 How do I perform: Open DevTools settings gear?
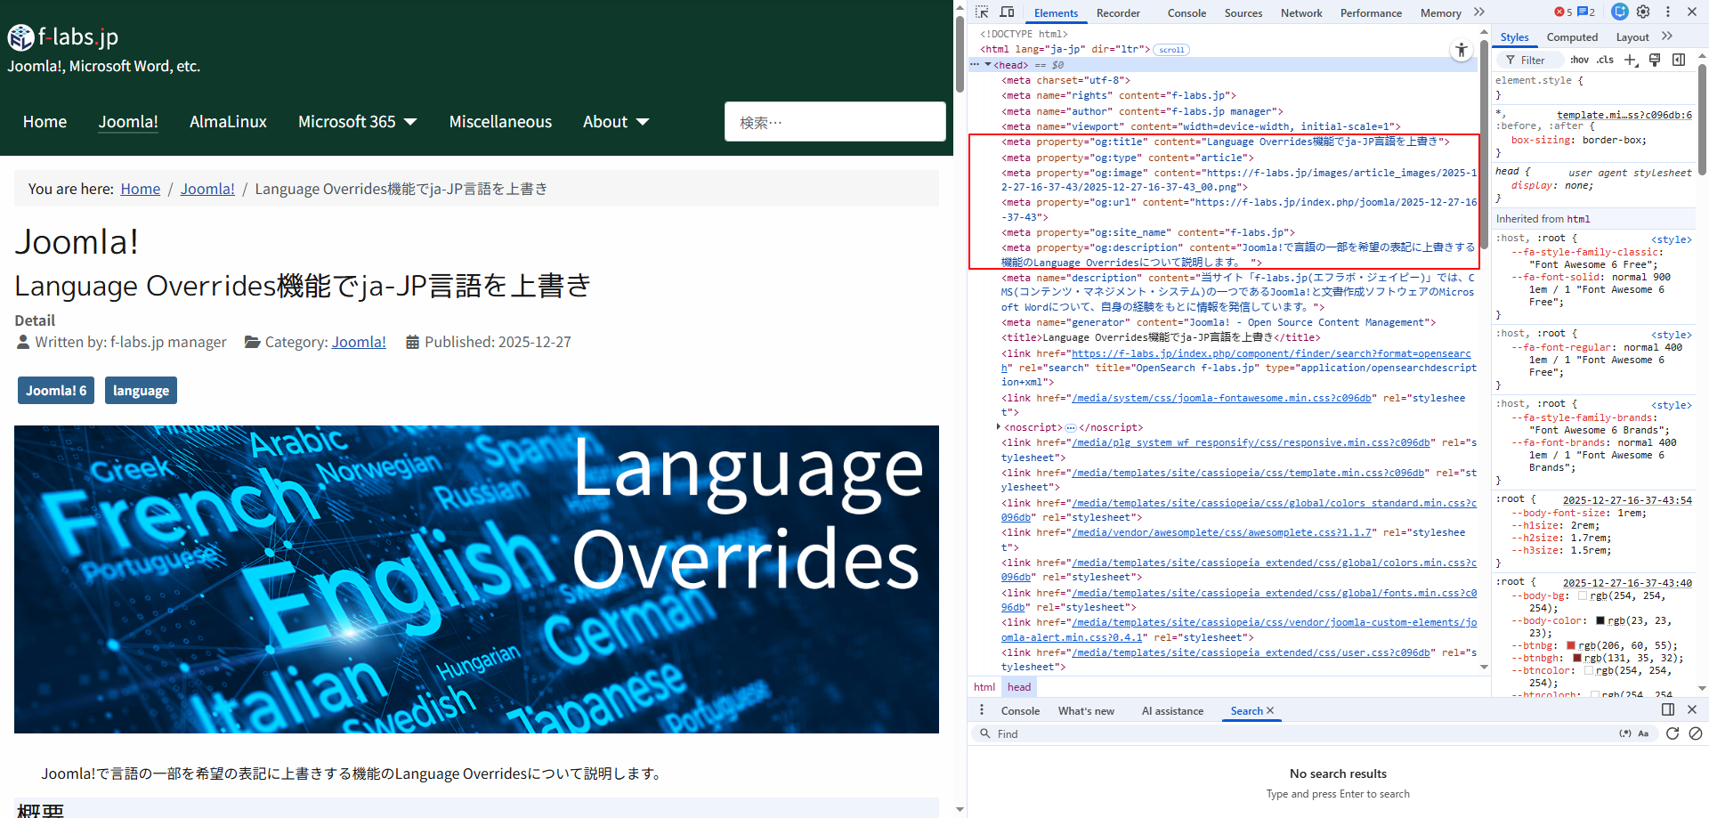(1643, 12)
